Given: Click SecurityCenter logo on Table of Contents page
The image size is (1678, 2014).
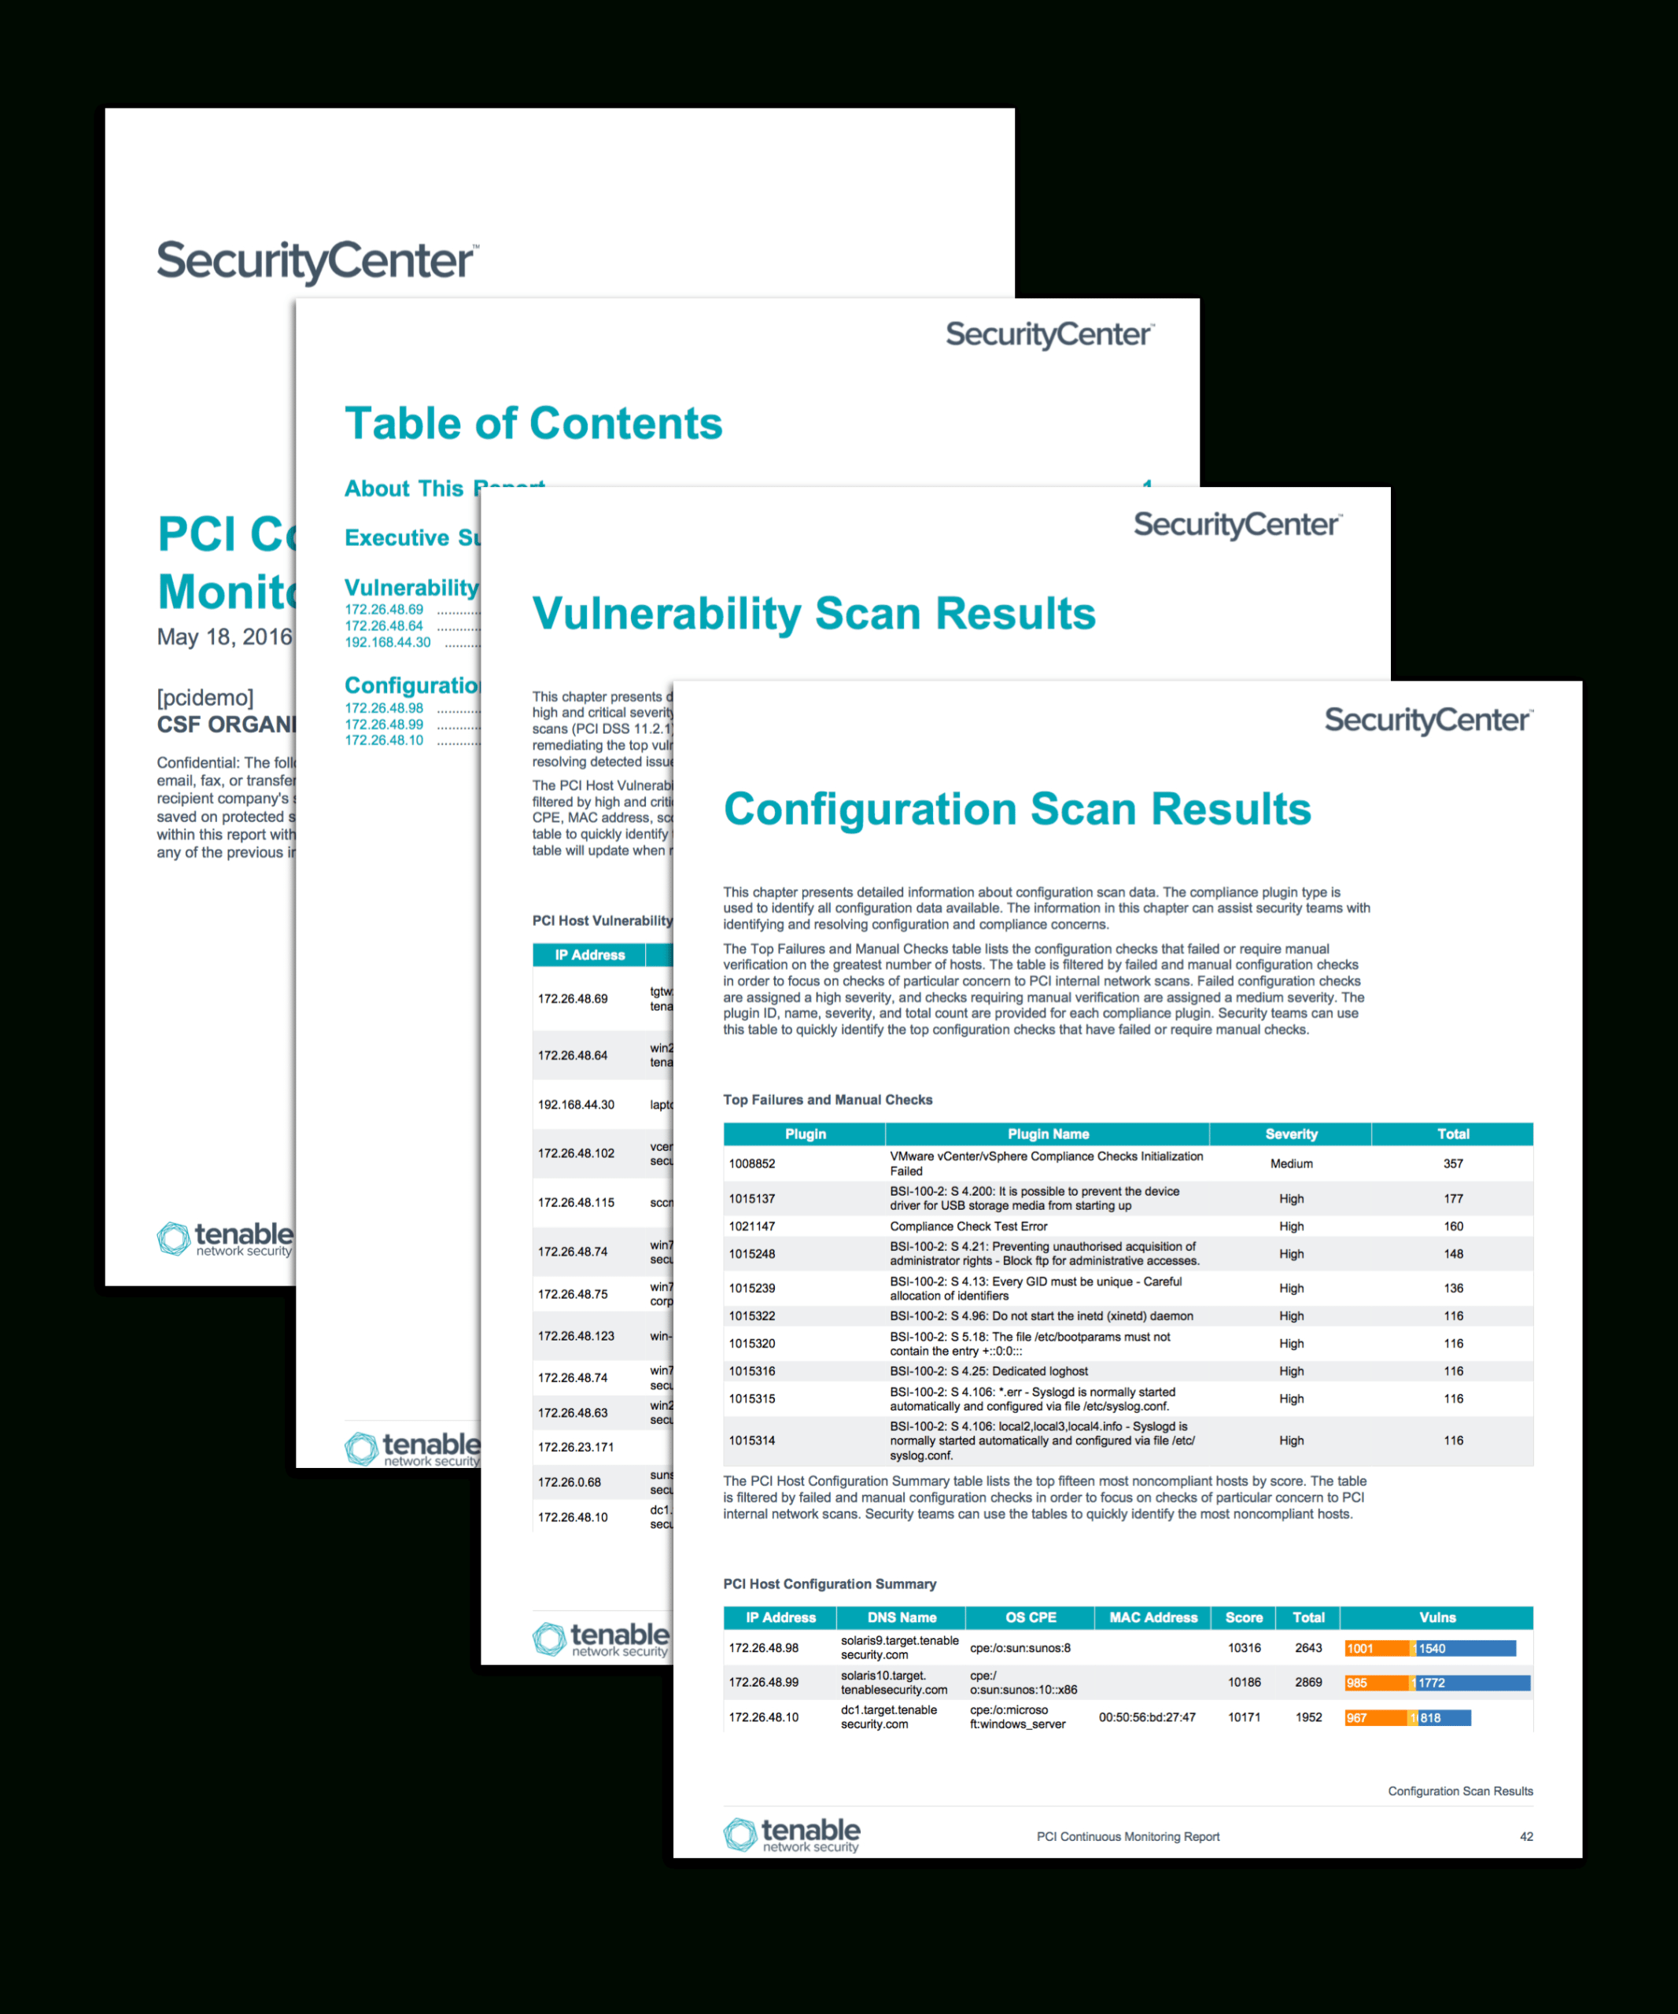Looking at the screenshot, I should 1050,334.
